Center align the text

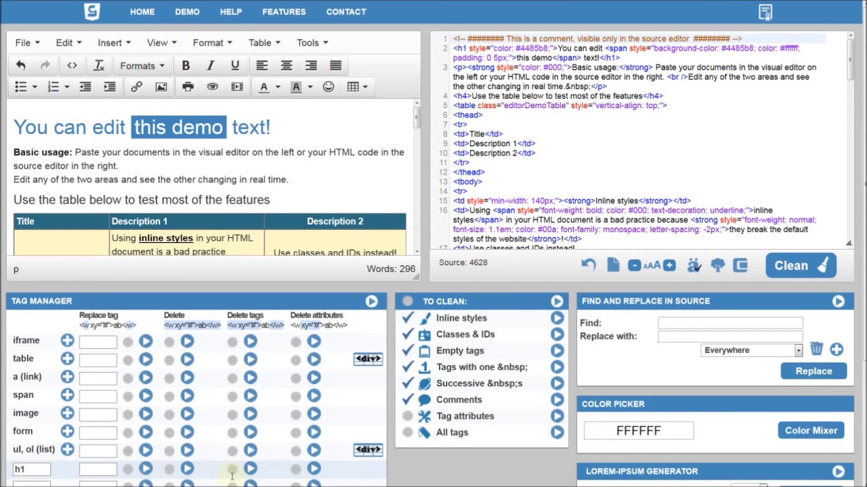tap(287, 66)
